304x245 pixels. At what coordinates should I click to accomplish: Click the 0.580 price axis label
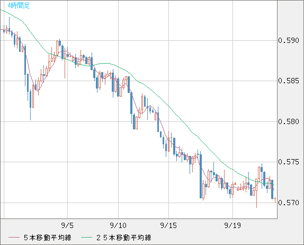pyautogui.click(x=289, y=122)
